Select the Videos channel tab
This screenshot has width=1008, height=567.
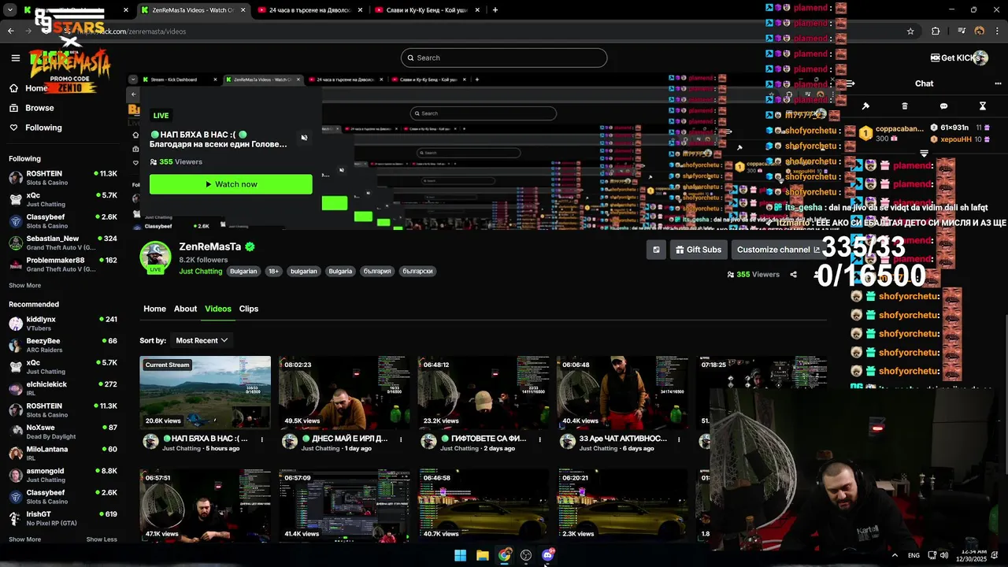[218, 309]
